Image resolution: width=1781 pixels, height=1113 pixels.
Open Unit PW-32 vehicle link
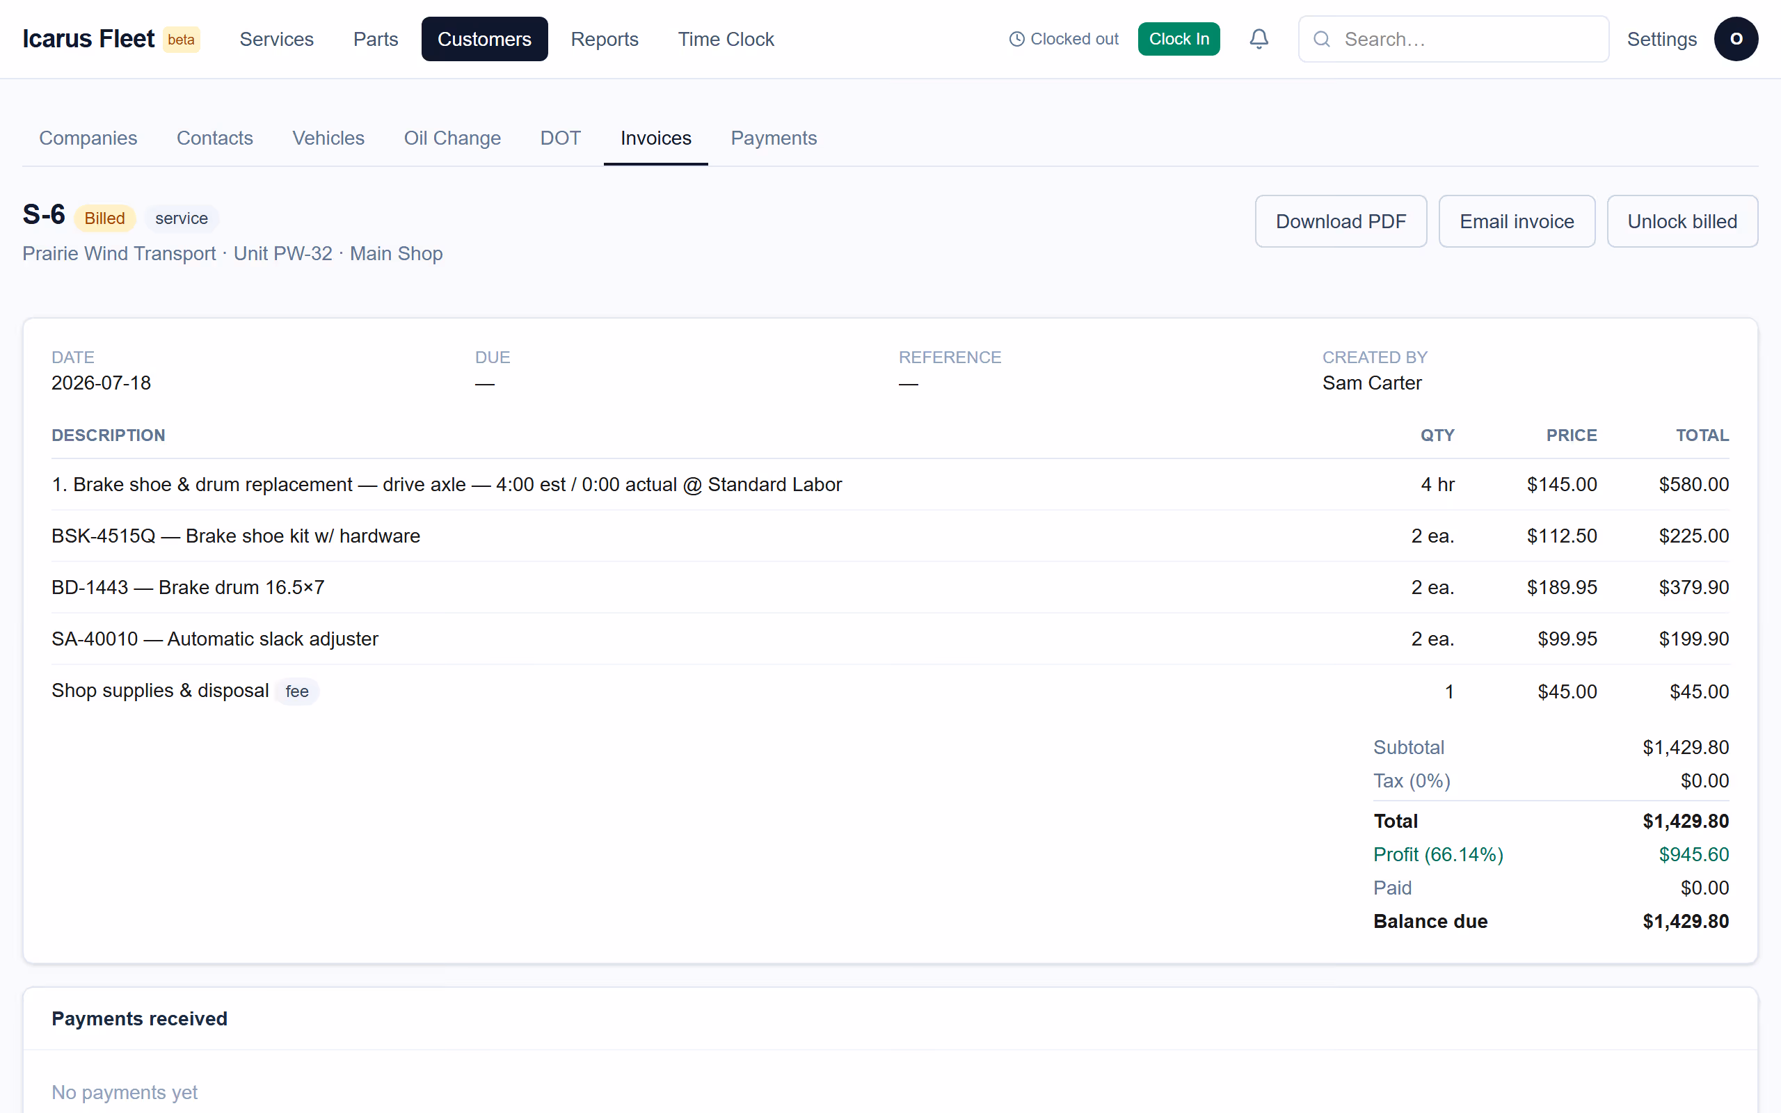pos(282,253)
